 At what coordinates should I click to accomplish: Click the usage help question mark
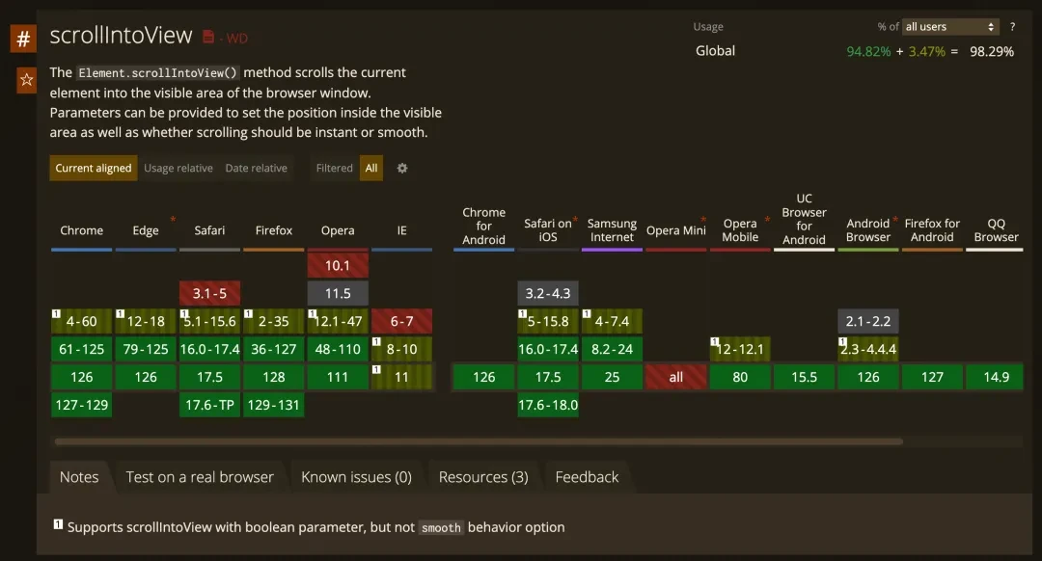coord(1012,27)
